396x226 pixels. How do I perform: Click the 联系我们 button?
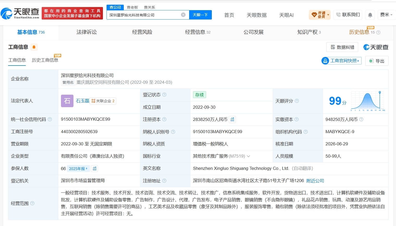click(x=348, y=15)
